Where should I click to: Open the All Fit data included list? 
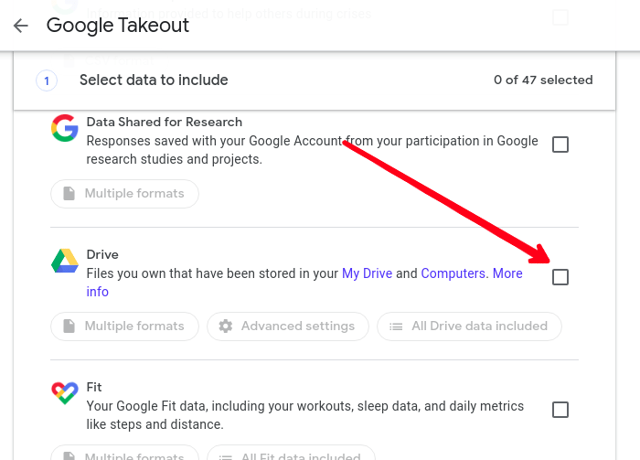pos(291,454)
